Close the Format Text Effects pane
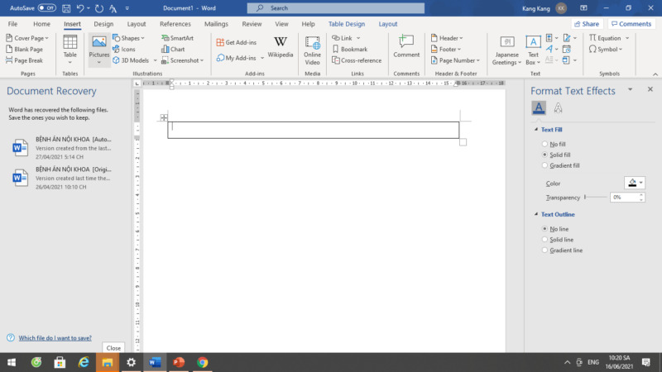This screenshot has width=662, height=372. (x=650, y=89)
